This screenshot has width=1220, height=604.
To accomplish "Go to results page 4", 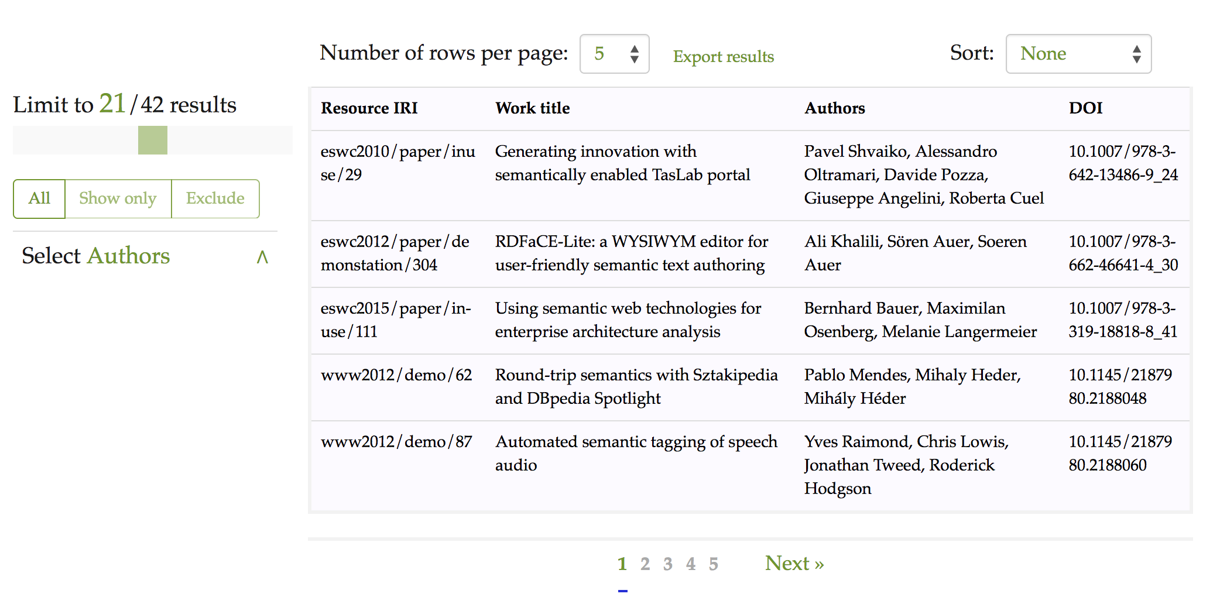I will point(691,564).
